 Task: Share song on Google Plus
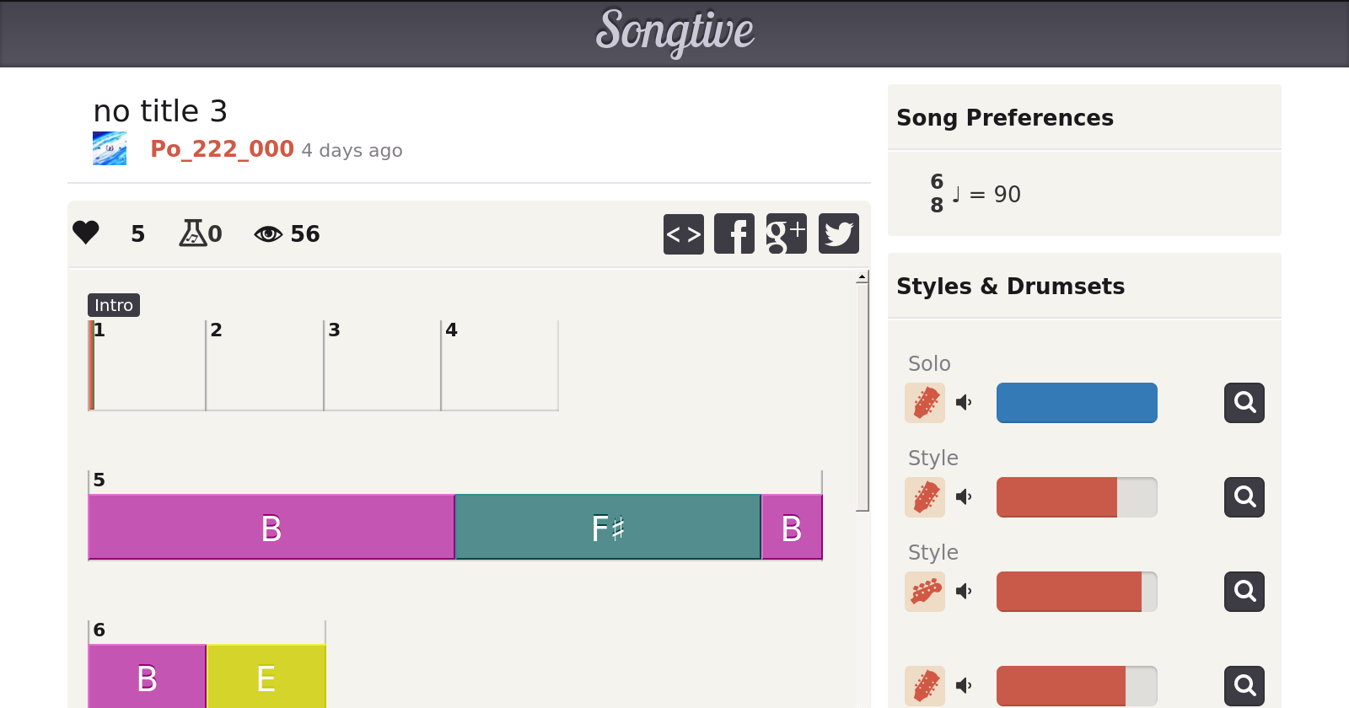(786, 233)
